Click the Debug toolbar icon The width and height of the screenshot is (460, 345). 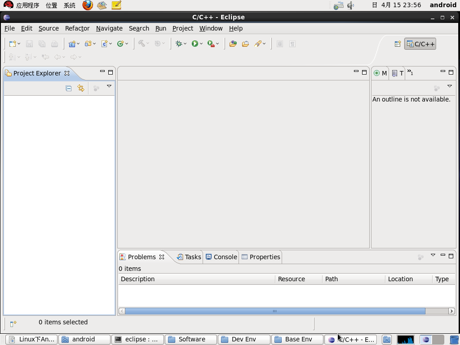point(179,44)
